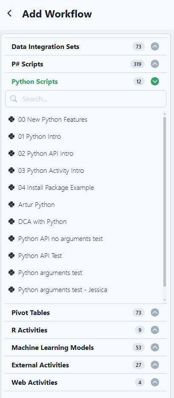
Task: Click the magnifier icon in the search box
Action: tap(14, 99)
